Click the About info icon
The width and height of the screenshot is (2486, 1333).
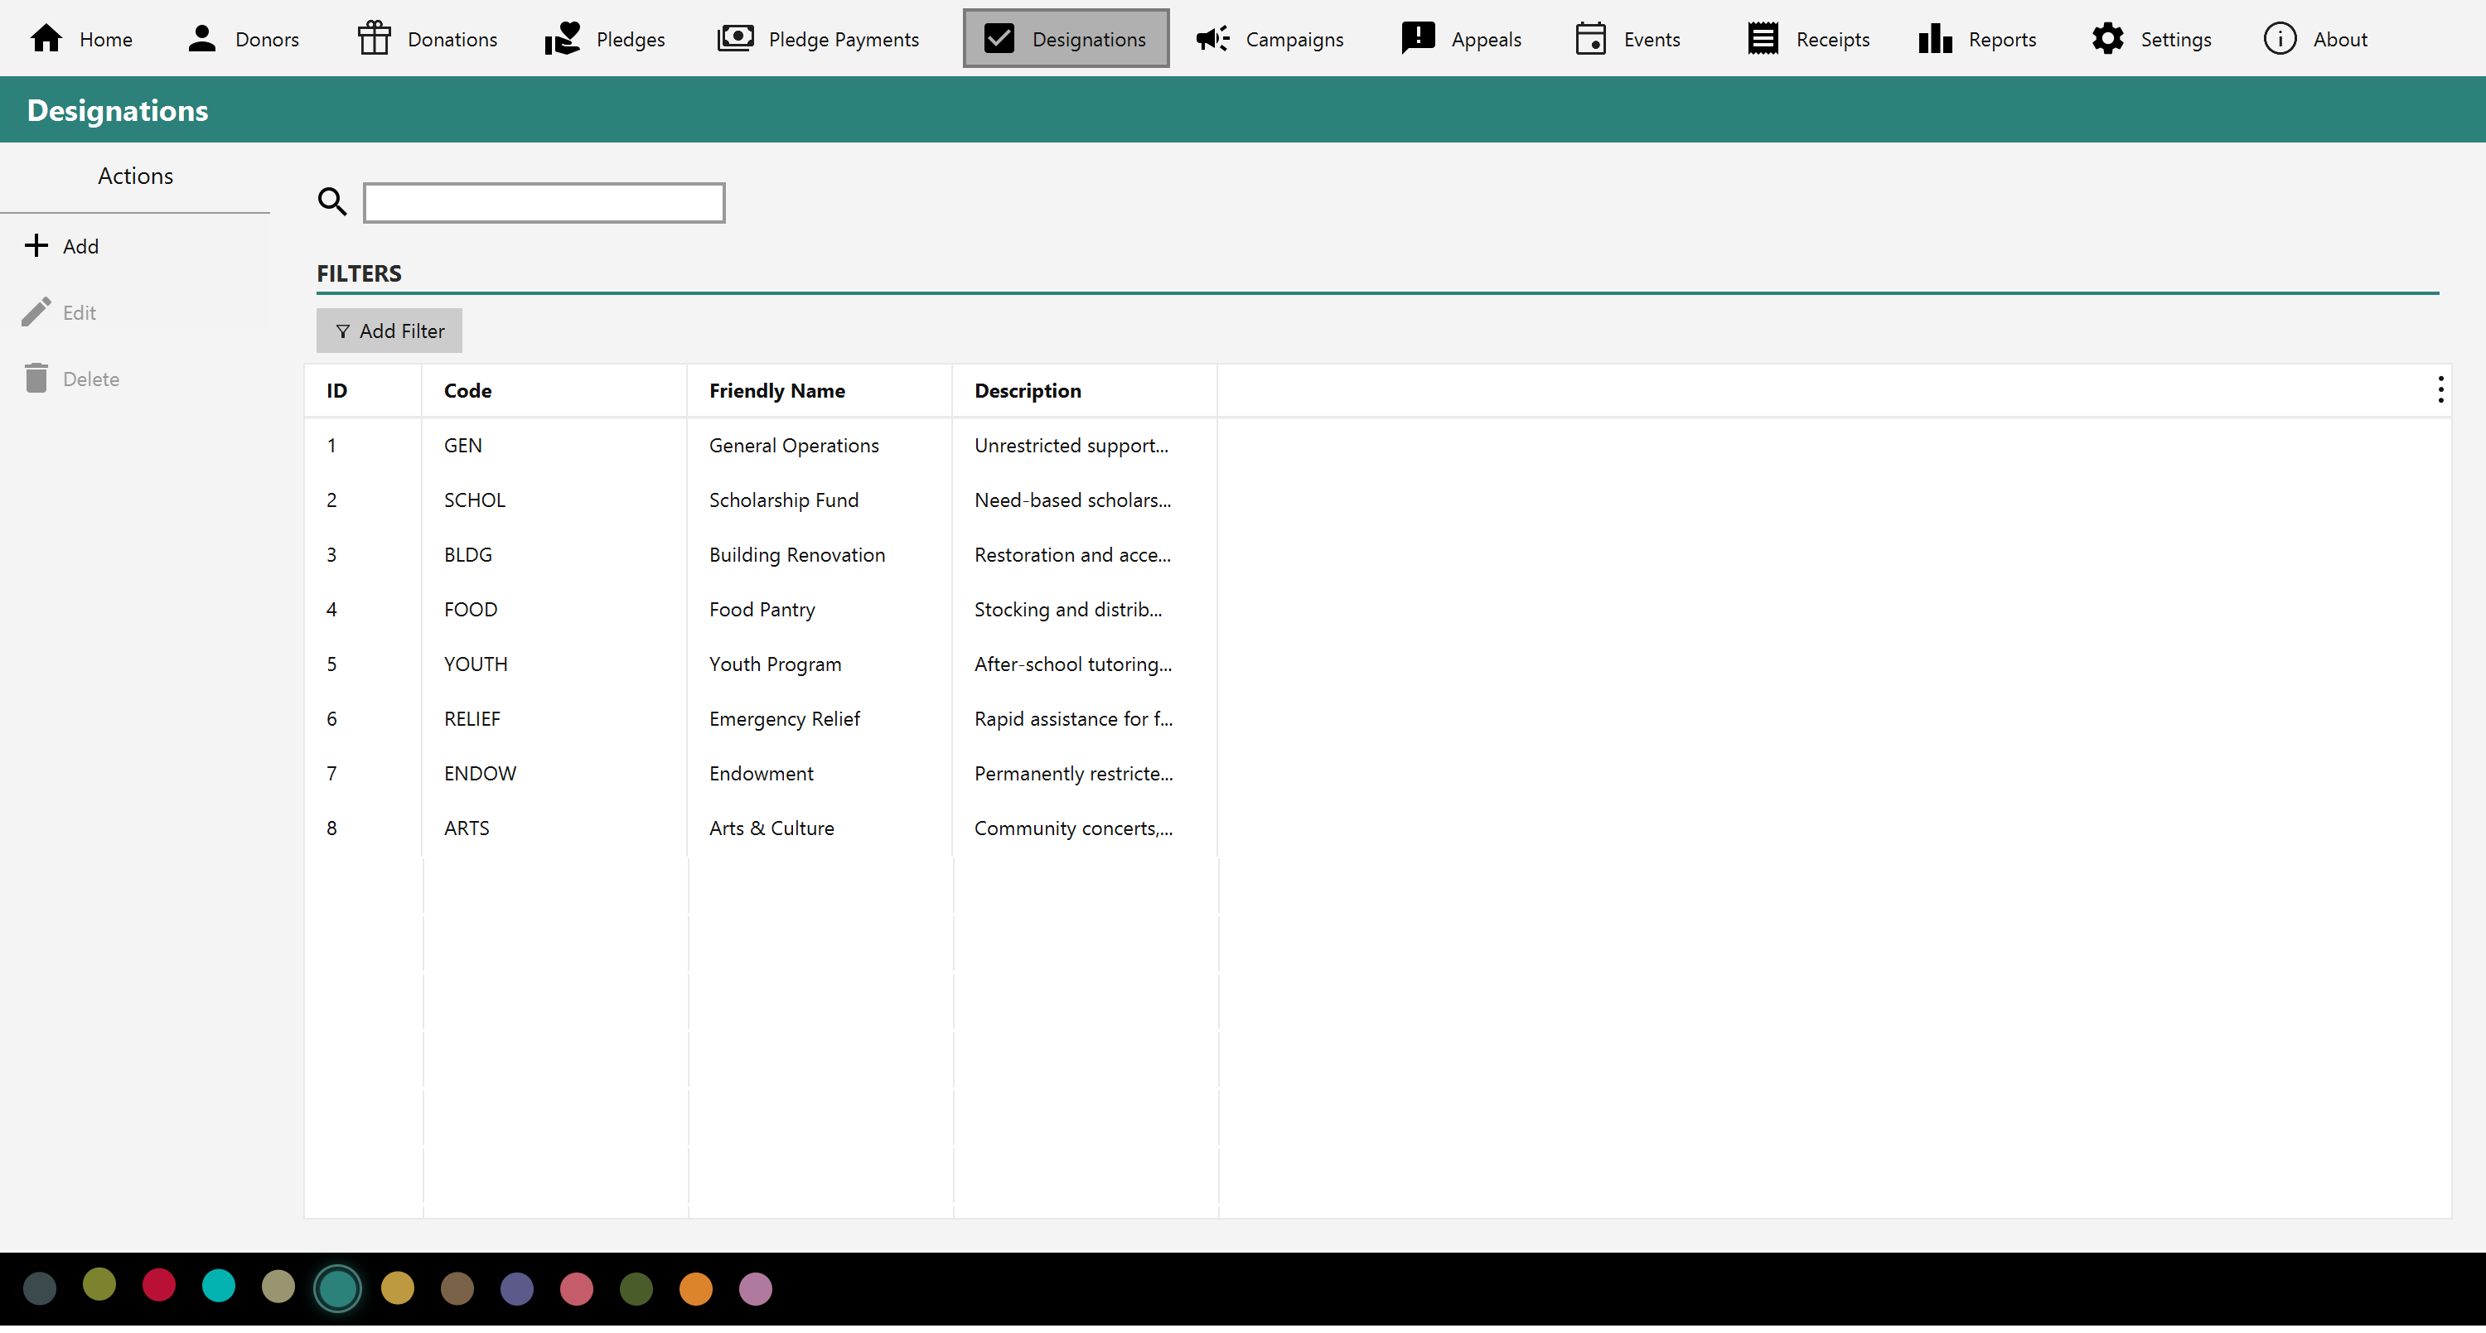point(2280,39)
